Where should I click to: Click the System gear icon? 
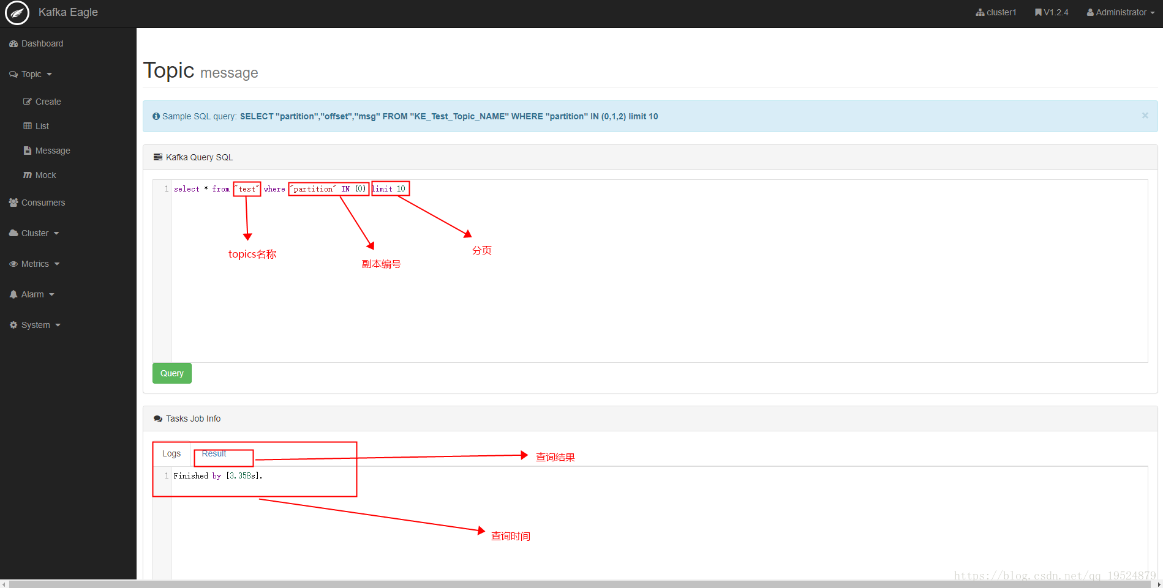pyautogui.click(x=13, y=325)
